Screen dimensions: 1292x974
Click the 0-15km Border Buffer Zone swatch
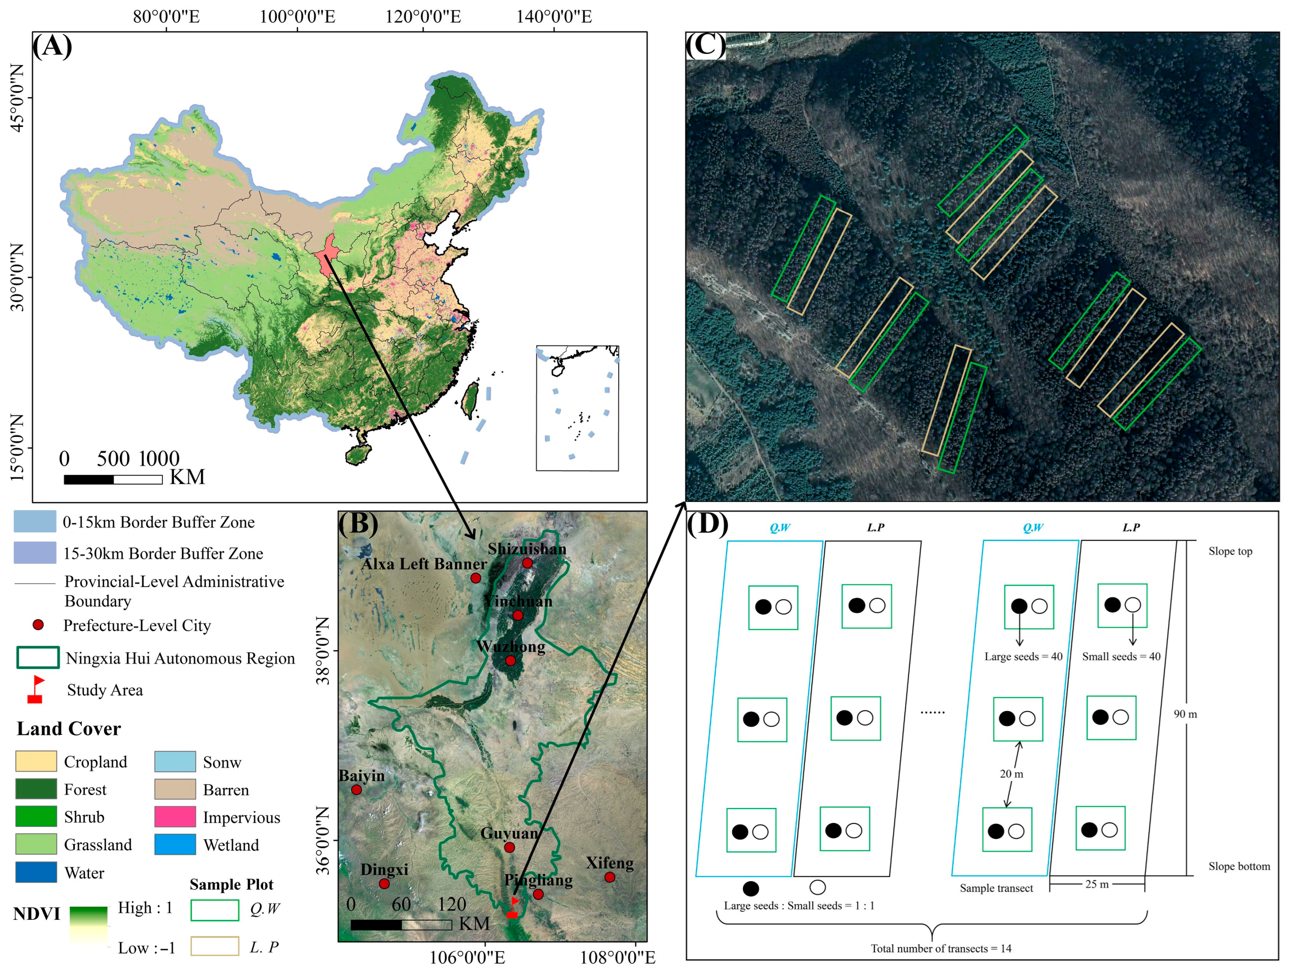(x=35, y=521)
